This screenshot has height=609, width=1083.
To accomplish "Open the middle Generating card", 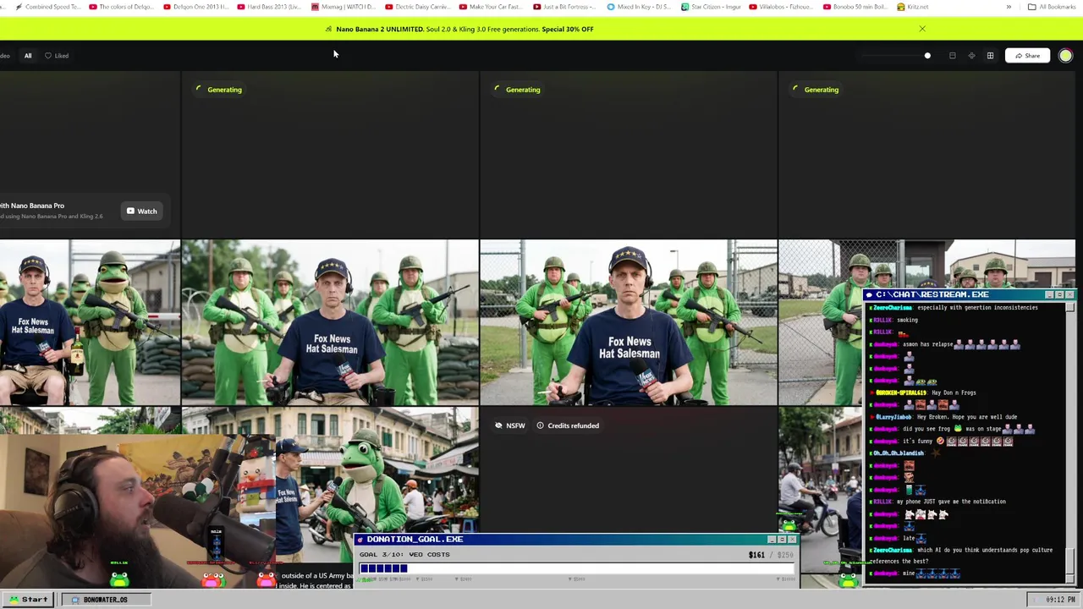I will (628, 155).
